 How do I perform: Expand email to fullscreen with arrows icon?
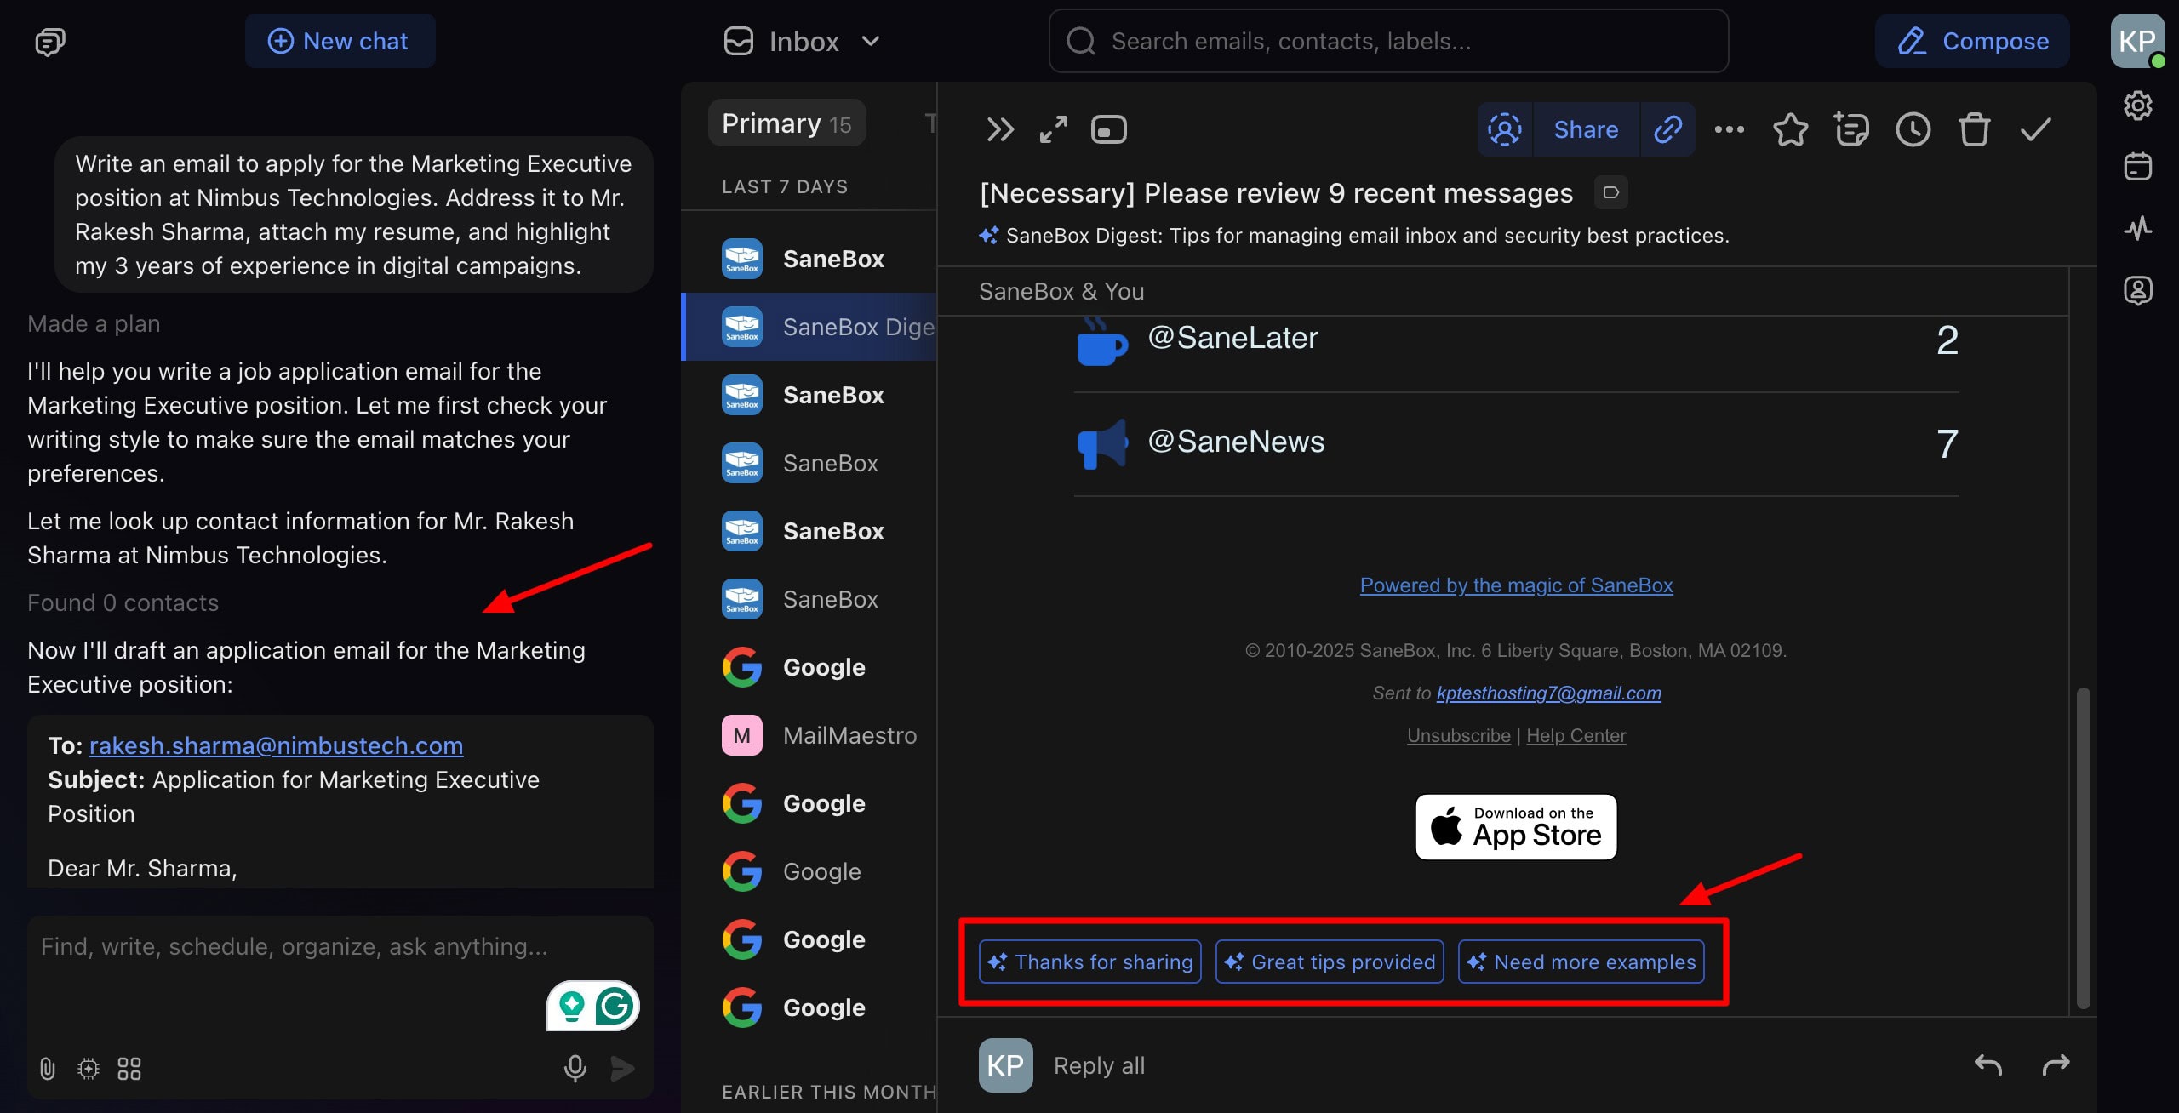click(x=1053, y=129)
